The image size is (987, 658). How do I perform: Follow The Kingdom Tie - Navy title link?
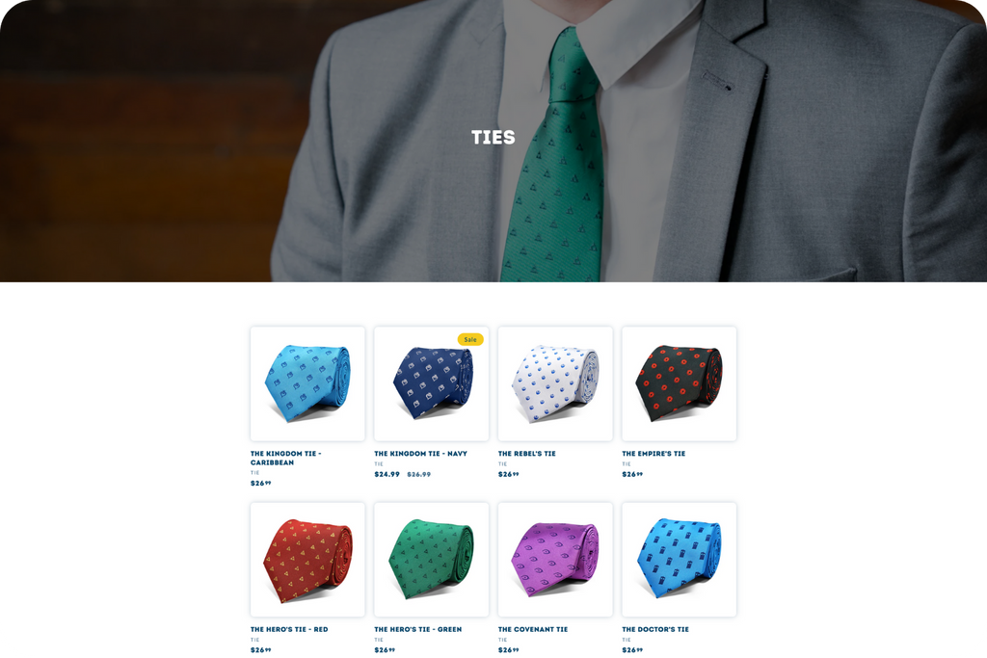420,454
